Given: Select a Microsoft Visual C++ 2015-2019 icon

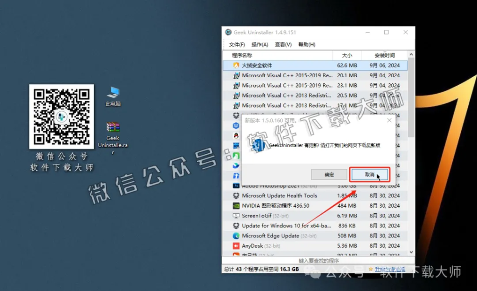Looking at the screenshot, I should 237,75.
